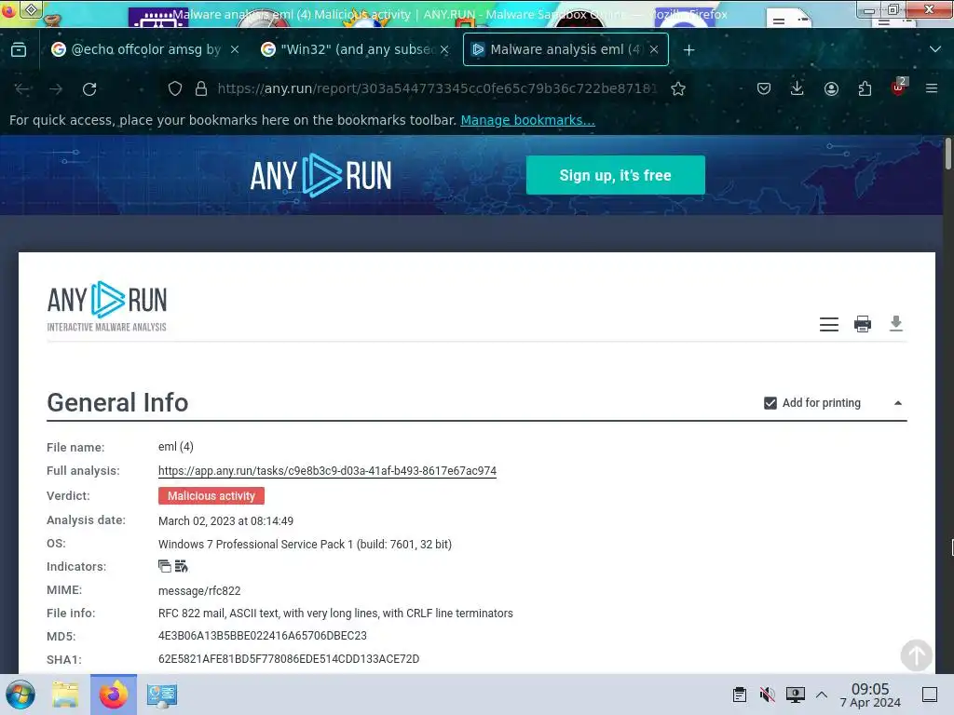
Task: Go back one page
Action: tap(22, 88)
